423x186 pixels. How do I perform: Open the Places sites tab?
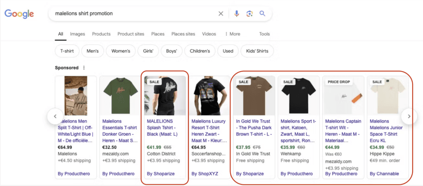point(183,34)
